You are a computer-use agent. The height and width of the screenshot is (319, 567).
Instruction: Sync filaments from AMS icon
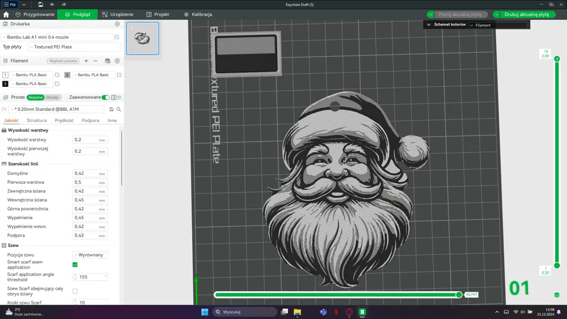click(x=107, y=61)
